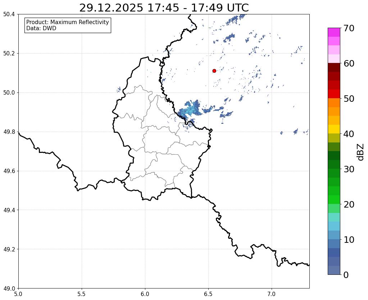Click the latitude tick label 50.2
The height and width of the screenshot is (300, 368).
point(9,54)
